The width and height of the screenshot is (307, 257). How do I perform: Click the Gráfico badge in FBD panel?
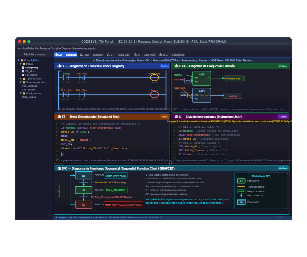pos(283,66)
